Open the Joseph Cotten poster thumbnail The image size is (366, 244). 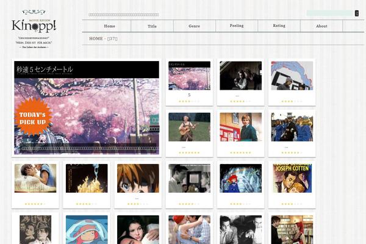tap(292, 178)
